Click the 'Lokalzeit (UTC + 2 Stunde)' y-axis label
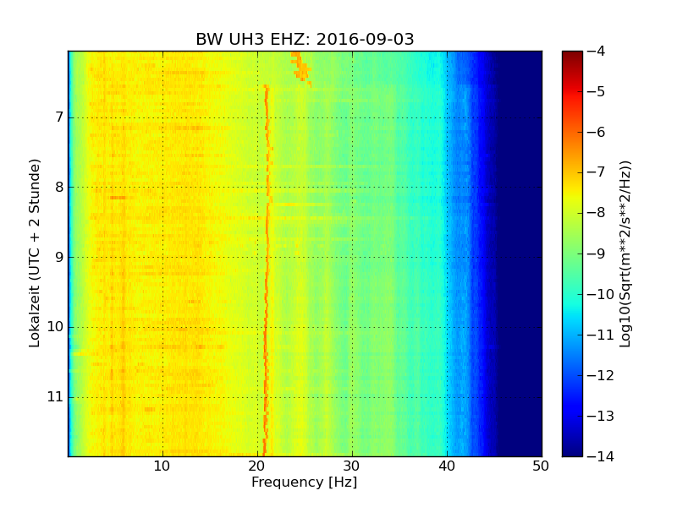Screen dimensions: 677x507 pos(35,253)
